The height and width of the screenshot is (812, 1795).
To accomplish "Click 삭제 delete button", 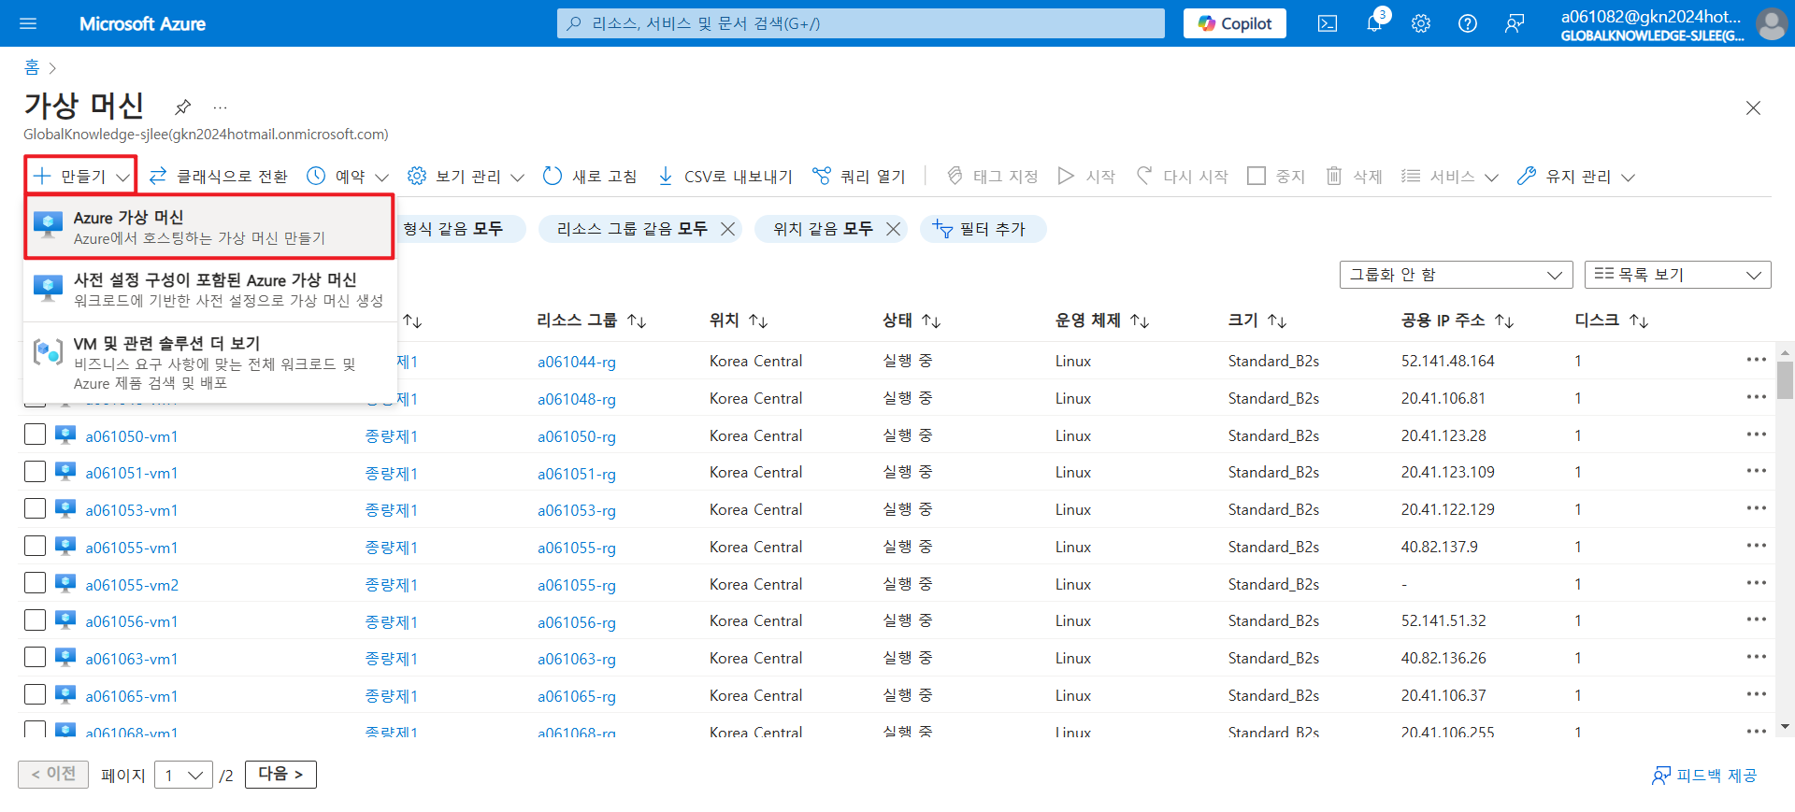I will [x=1354, y=176].
